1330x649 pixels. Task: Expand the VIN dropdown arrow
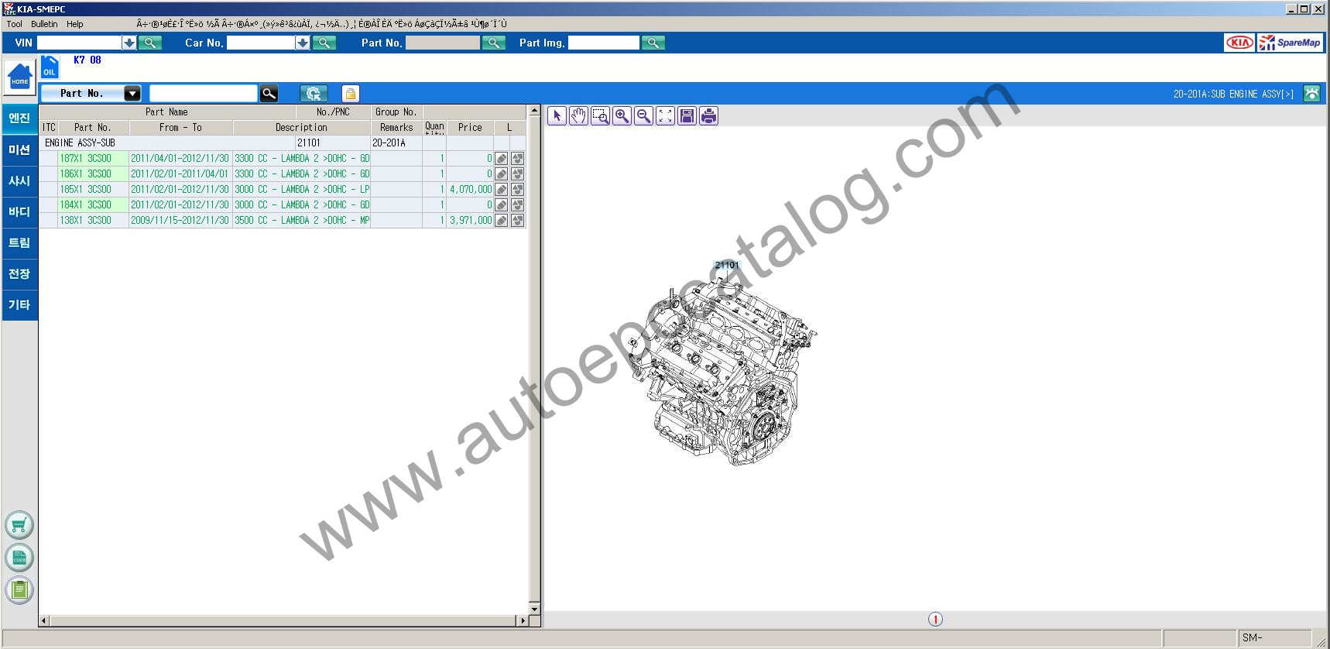tap(129, 43)
